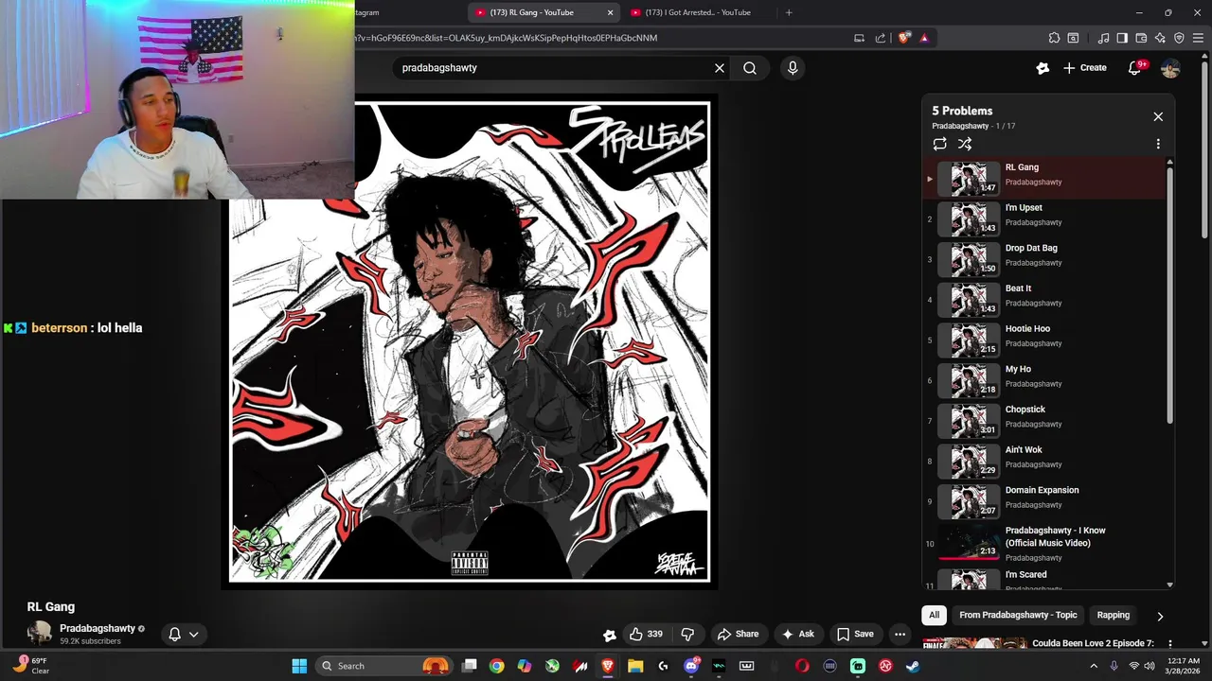Click the sparkle icon left of Like

pos(610,635)
